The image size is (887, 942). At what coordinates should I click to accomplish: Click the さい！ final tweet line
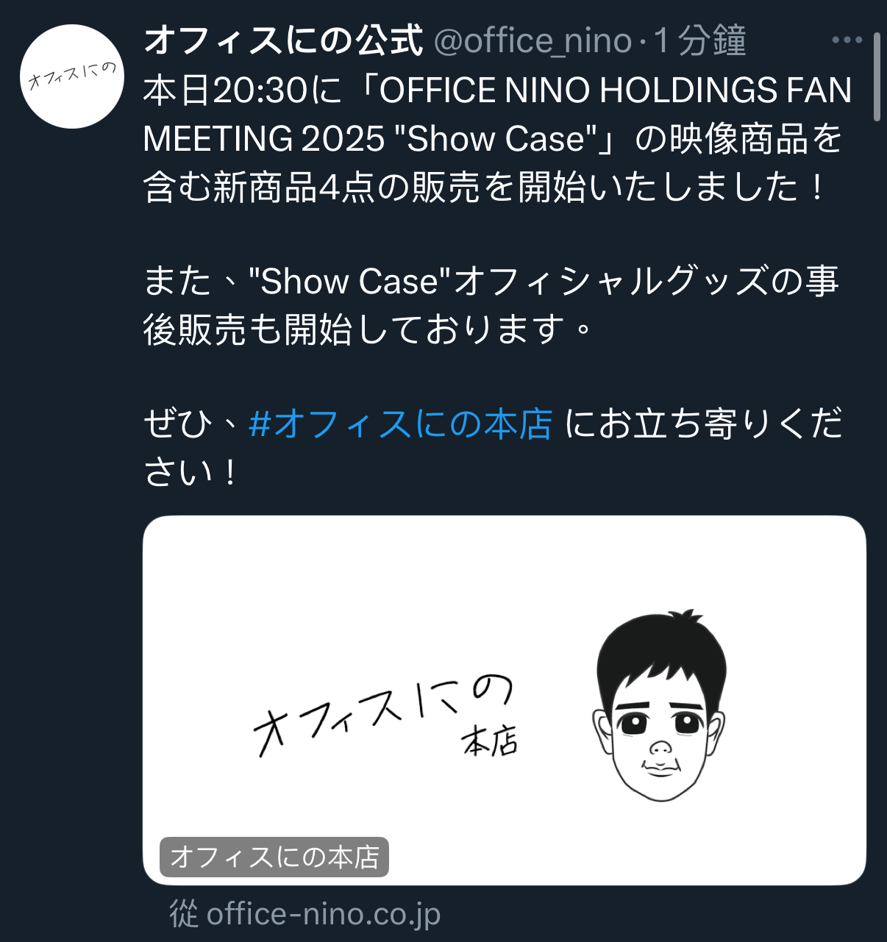point(191,472)
